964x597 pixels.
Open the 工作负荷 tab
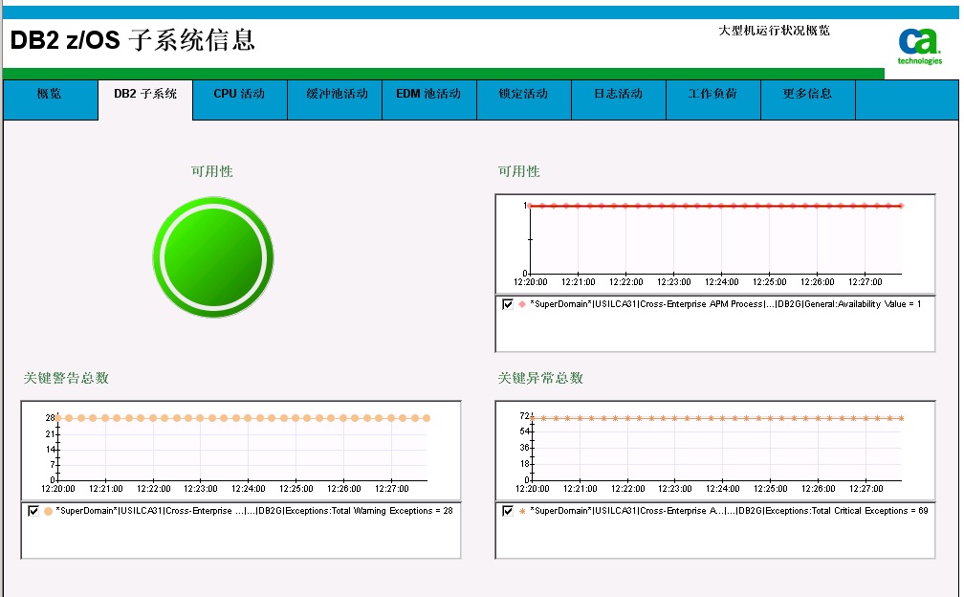point(713,99)
